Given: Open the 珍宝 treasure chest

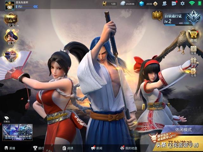Looking at the screenshot, I should pyautogui.click(x=11, y=20).
